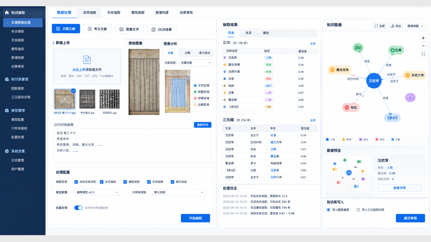The width and height of the screenshot is (431, 242).
Task: Zoom out the knowledge graph
Action: pos(423,46)
